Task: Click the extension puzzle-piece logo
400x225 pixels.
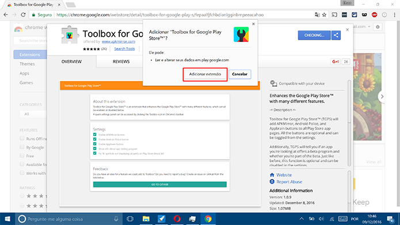Action: point(70,35)
